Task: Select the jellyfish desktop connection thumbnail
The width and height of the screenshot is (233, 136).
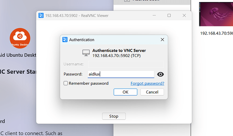Action: [x=216, y=15]
